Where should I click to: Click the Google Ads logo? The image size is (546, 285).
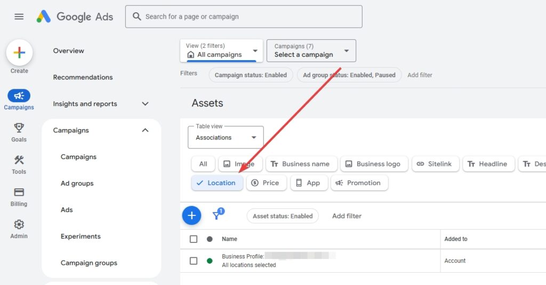tap(75, 16)
